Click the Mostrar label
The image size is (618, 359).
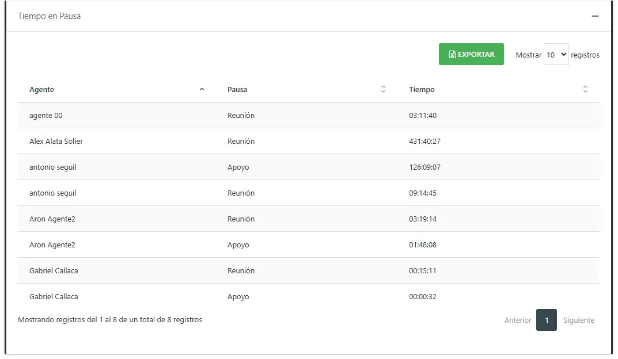click(x=528, y=55)
